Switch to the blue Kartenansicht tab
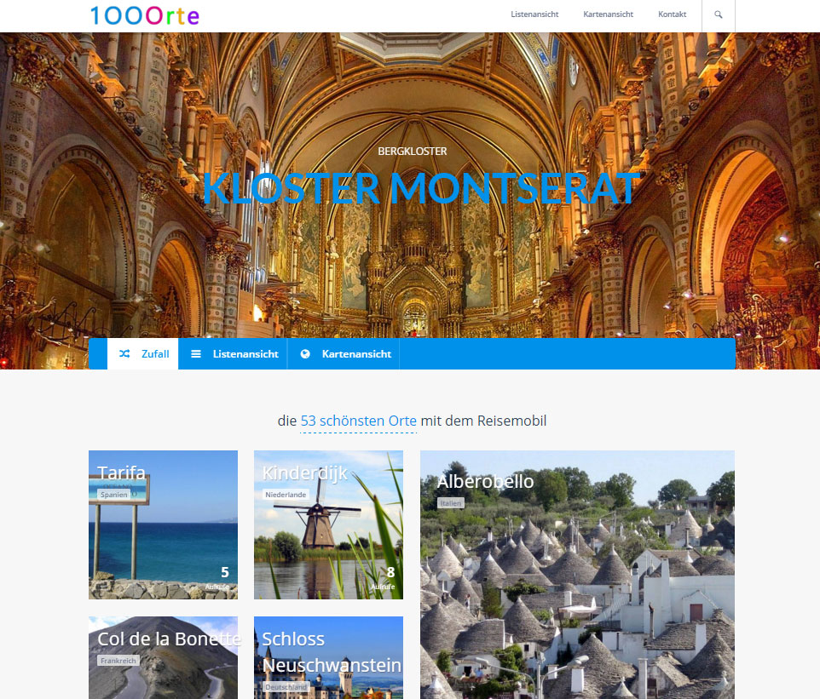 (x=344, y=353)
